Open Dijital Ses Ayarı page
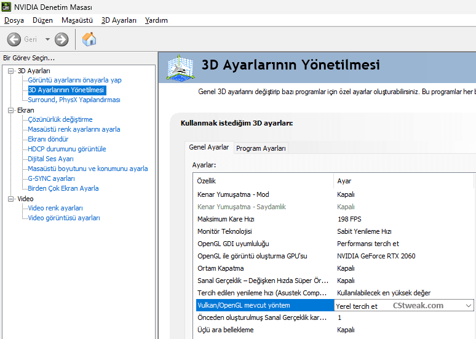 [x=50, y=159]
